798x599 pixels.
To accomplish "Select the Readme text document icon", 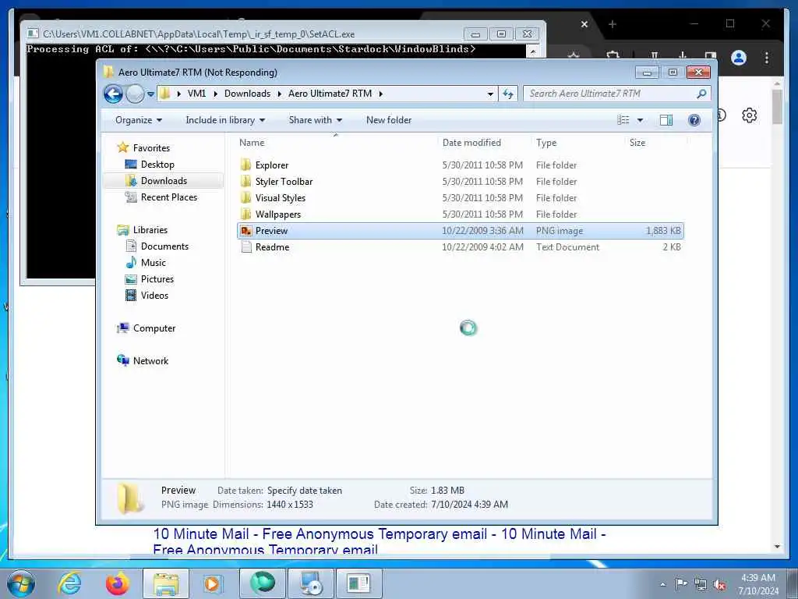I will coord(246,247).
